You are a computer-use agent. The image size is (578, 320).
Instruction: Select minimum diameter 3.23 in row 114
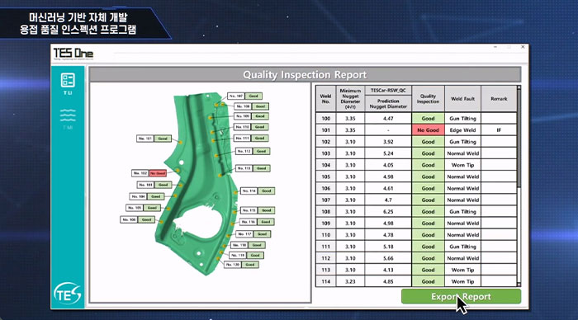(x=350, y=281)
